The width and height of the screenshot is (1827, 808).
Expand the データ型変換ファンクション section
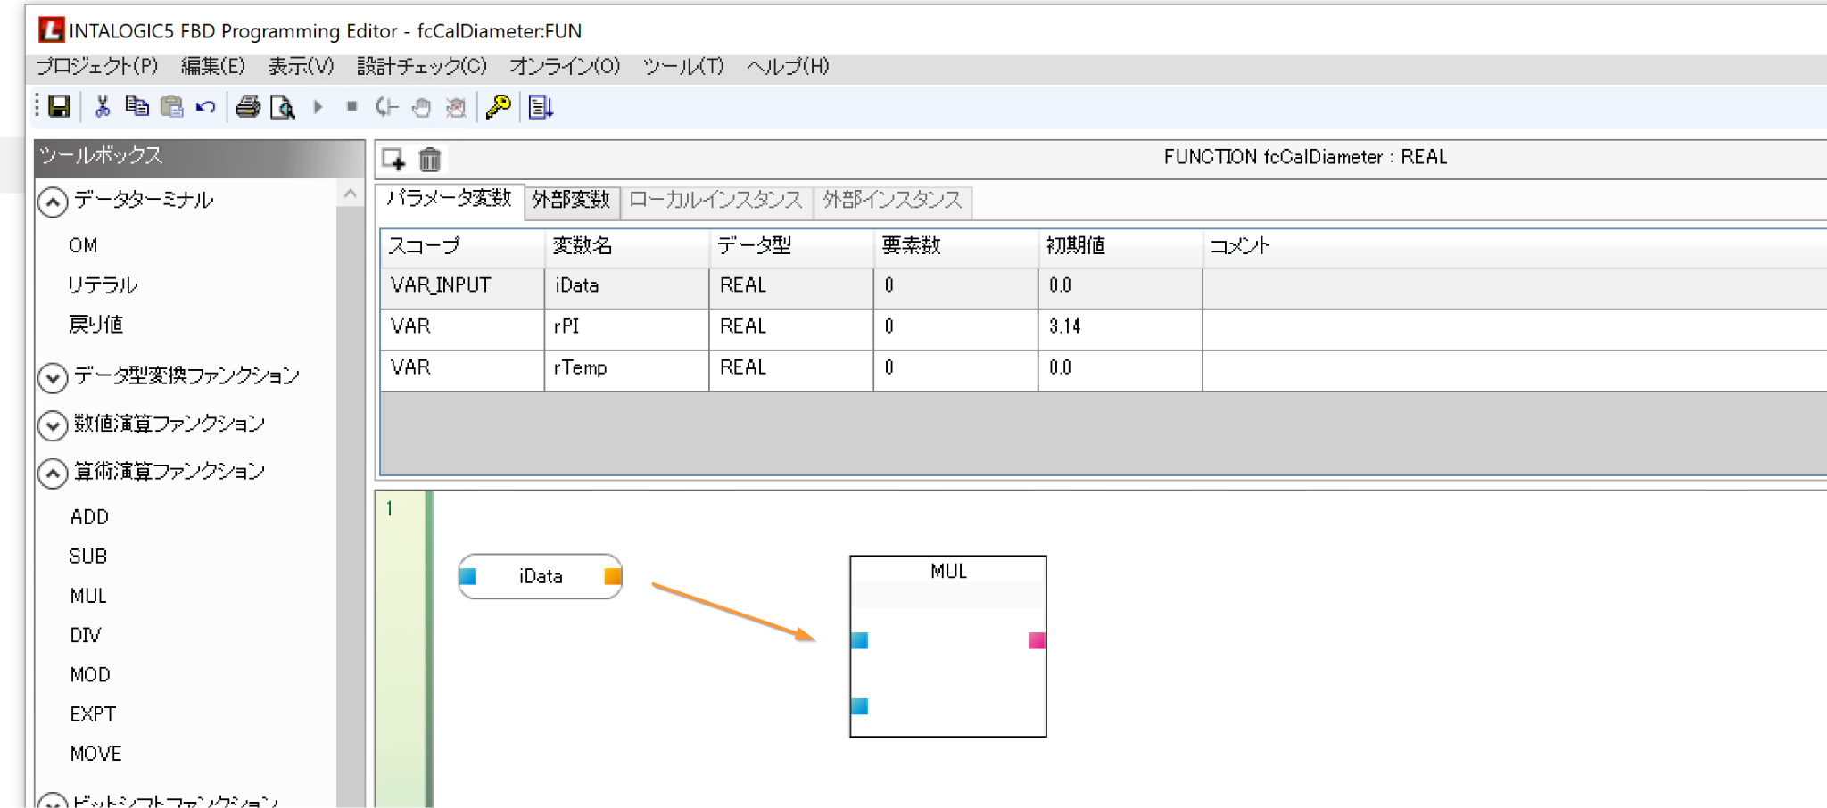coord(53,377)
